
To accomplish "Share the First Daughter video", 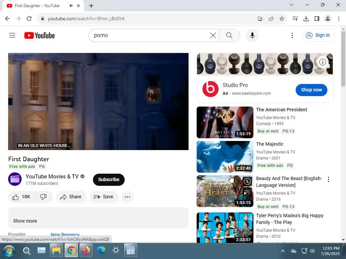I will coord(71,197).
